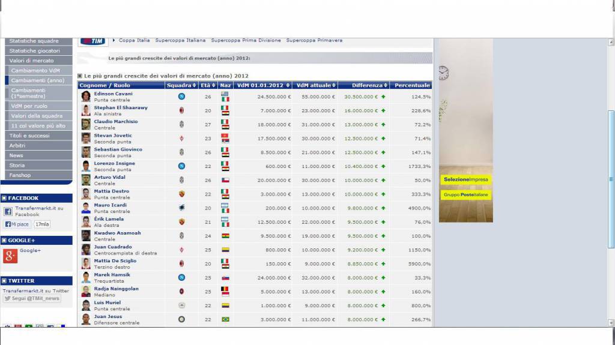Open the Coppa Italia link
615x345 pixels.
click(x=134, y=41)
